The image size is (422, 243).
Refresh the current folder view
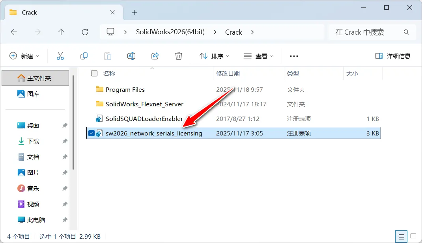(85, 32)
